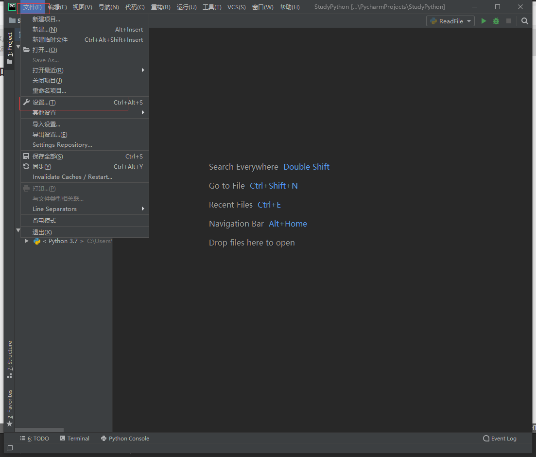The image size is (536, 457).
Task: Toggle 省电模式 power save mode
Action: point(85,221)
